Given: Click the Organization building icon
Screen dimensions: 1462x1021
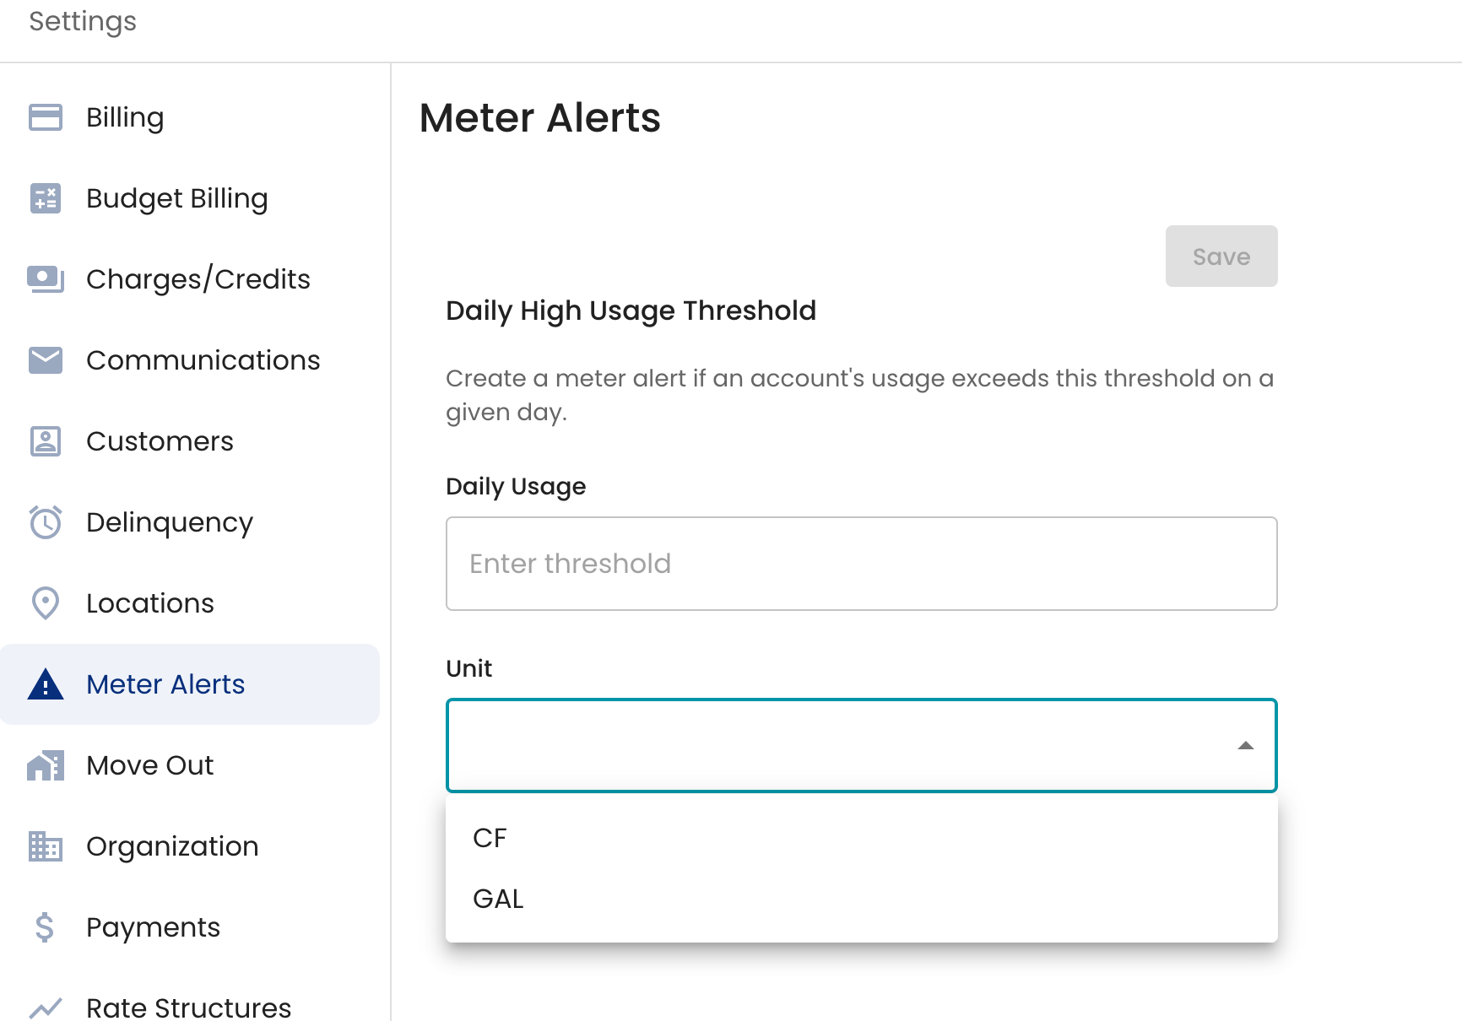Looking at the screenshot, I should click(x=46, y=846).
